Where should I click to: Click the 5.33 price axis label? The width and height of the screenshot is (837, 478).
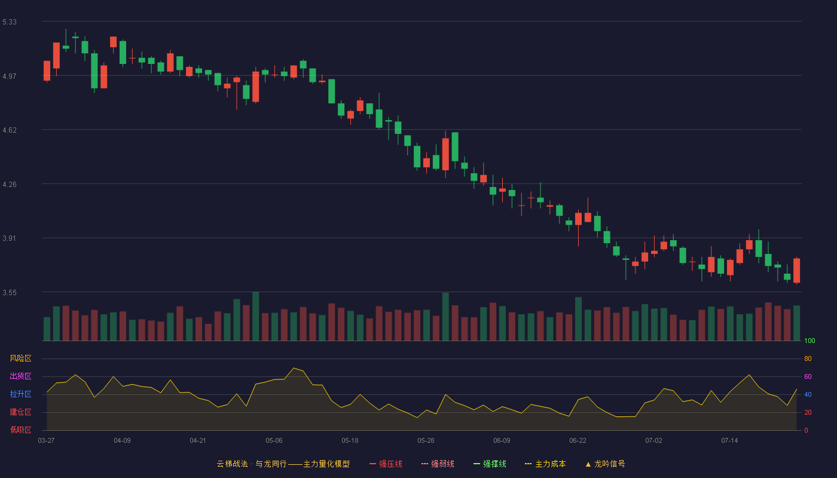pos(10,22)
